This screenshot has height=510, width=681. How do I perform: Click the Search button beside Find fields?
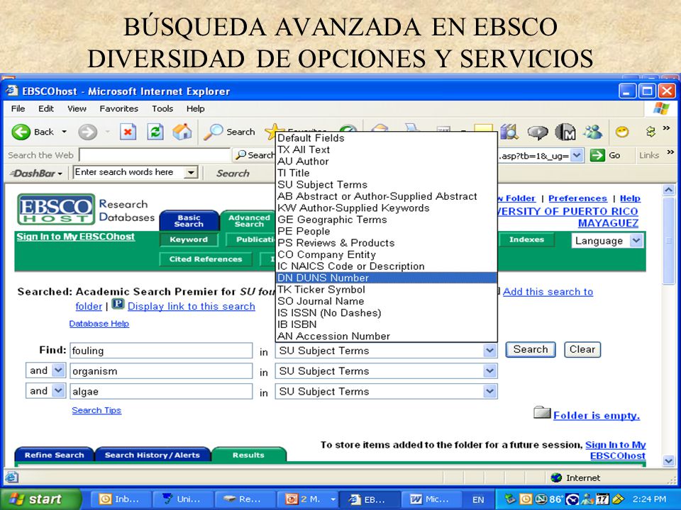(x=531, y=349)
